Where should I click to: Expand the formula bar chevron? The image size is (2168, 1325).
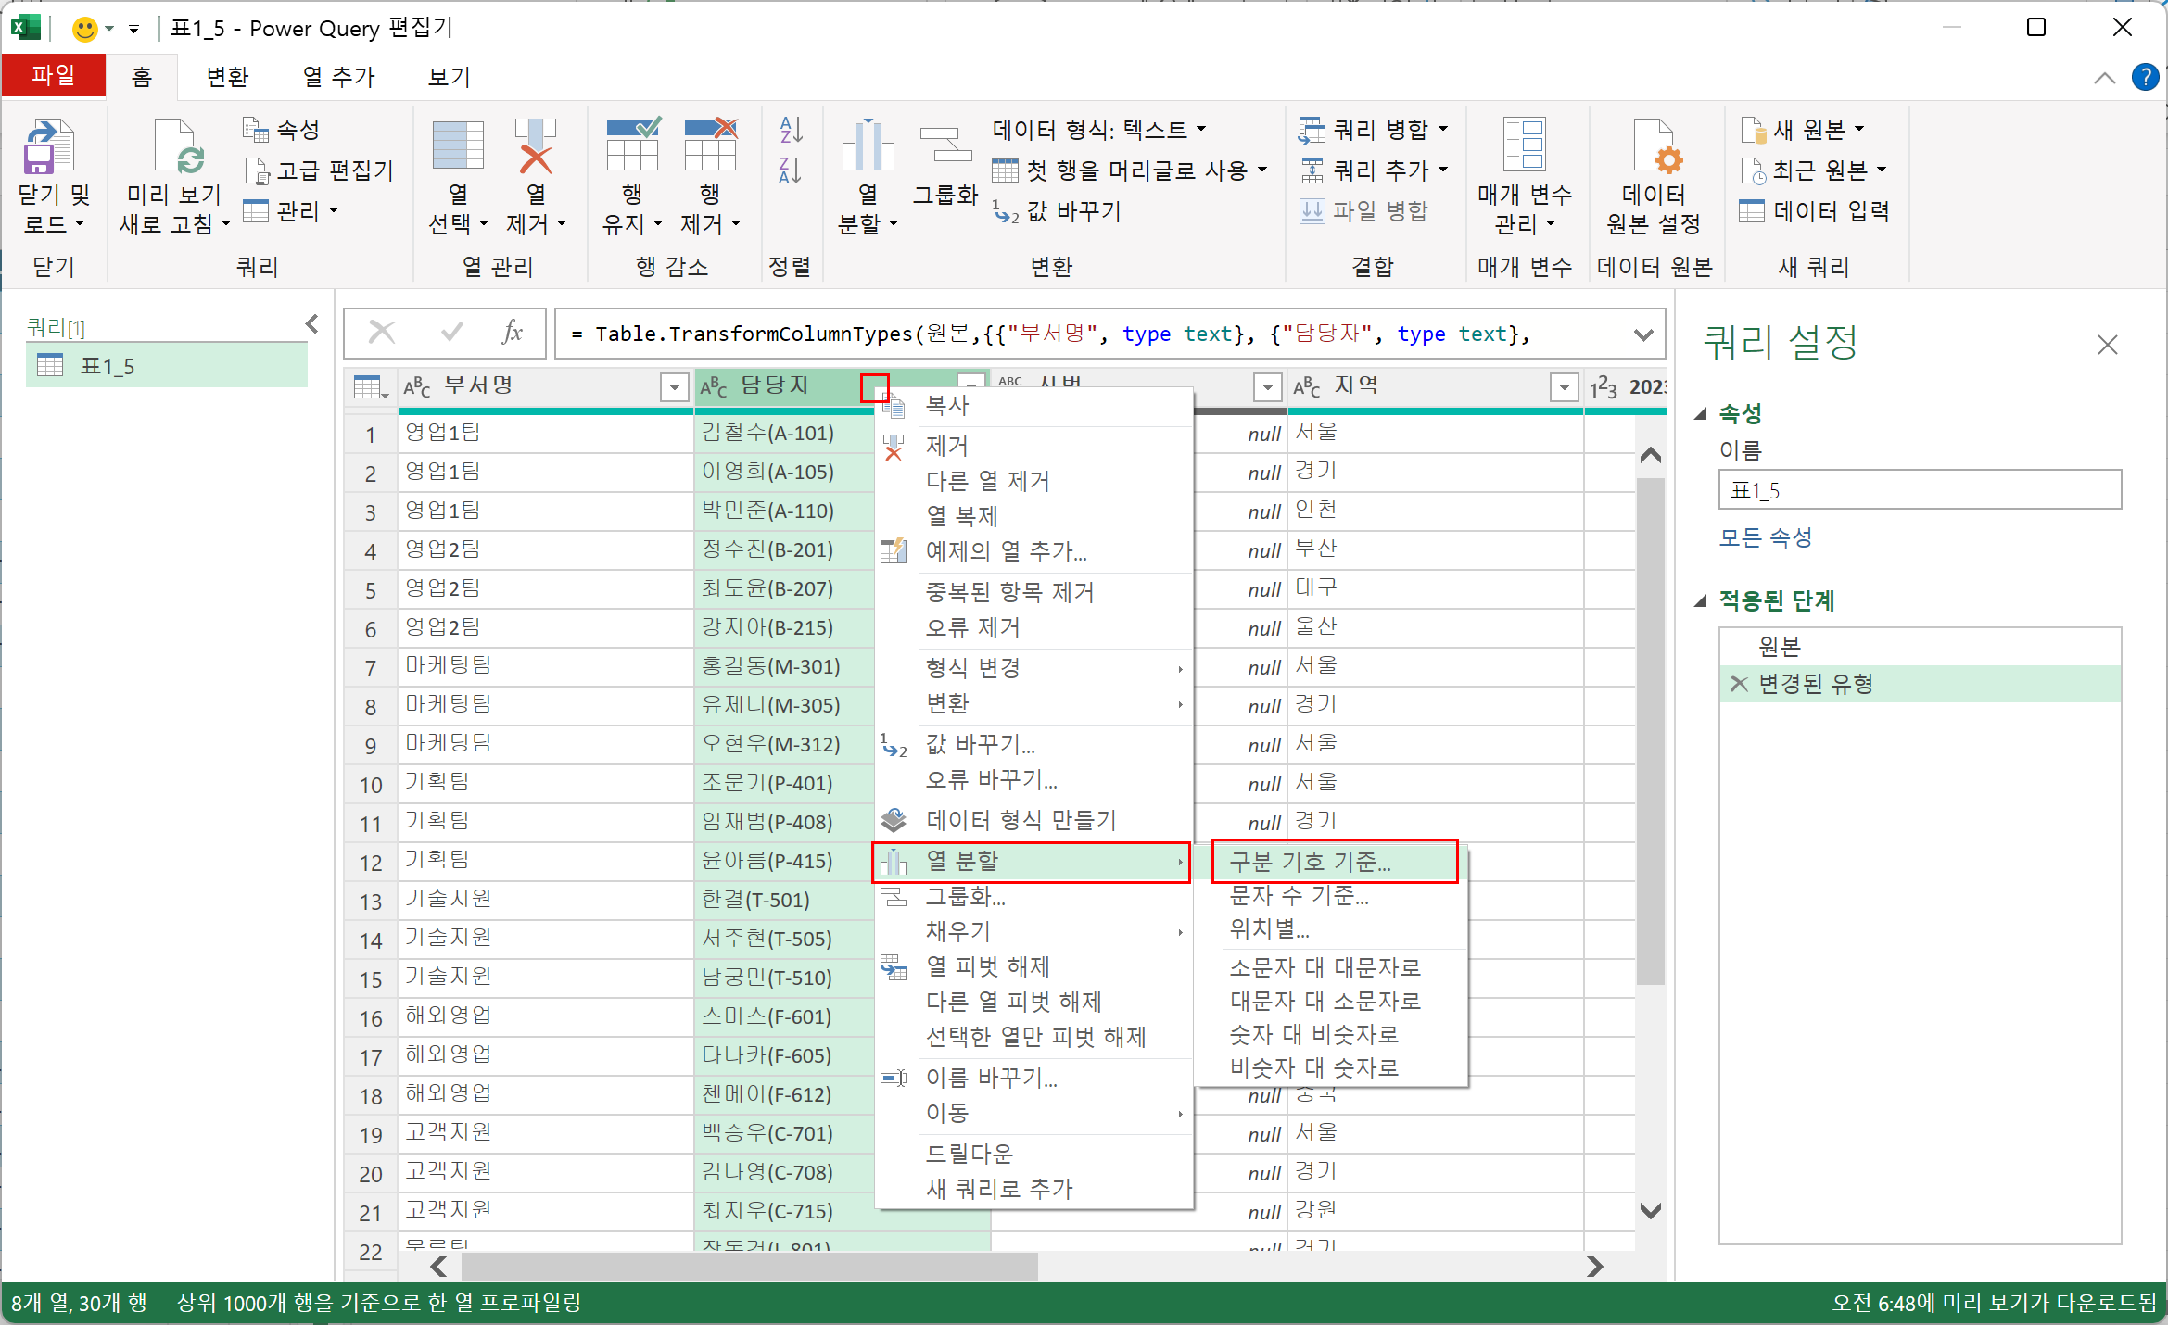coord(1643,334)
